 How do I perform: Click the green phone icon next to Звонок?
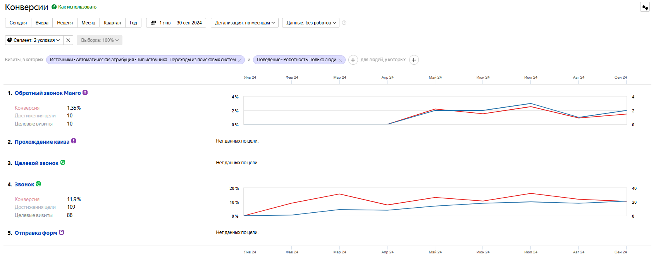(38, 184)
